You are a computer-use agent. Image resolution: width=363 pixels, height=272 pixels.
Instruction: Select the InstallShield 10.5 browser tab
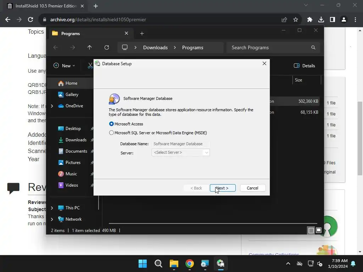[46, 6]
